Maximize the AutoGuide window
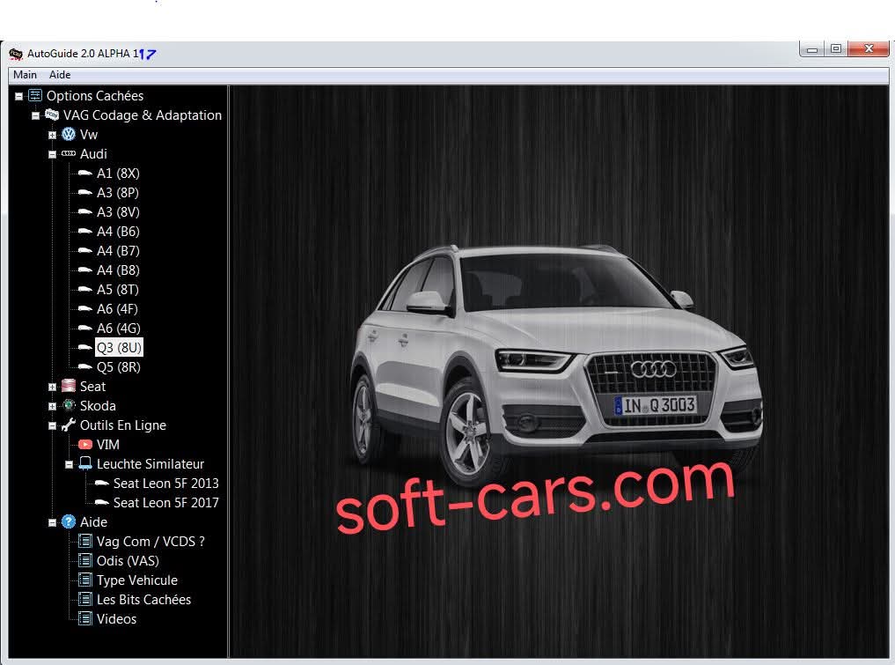 coord(836,49)
